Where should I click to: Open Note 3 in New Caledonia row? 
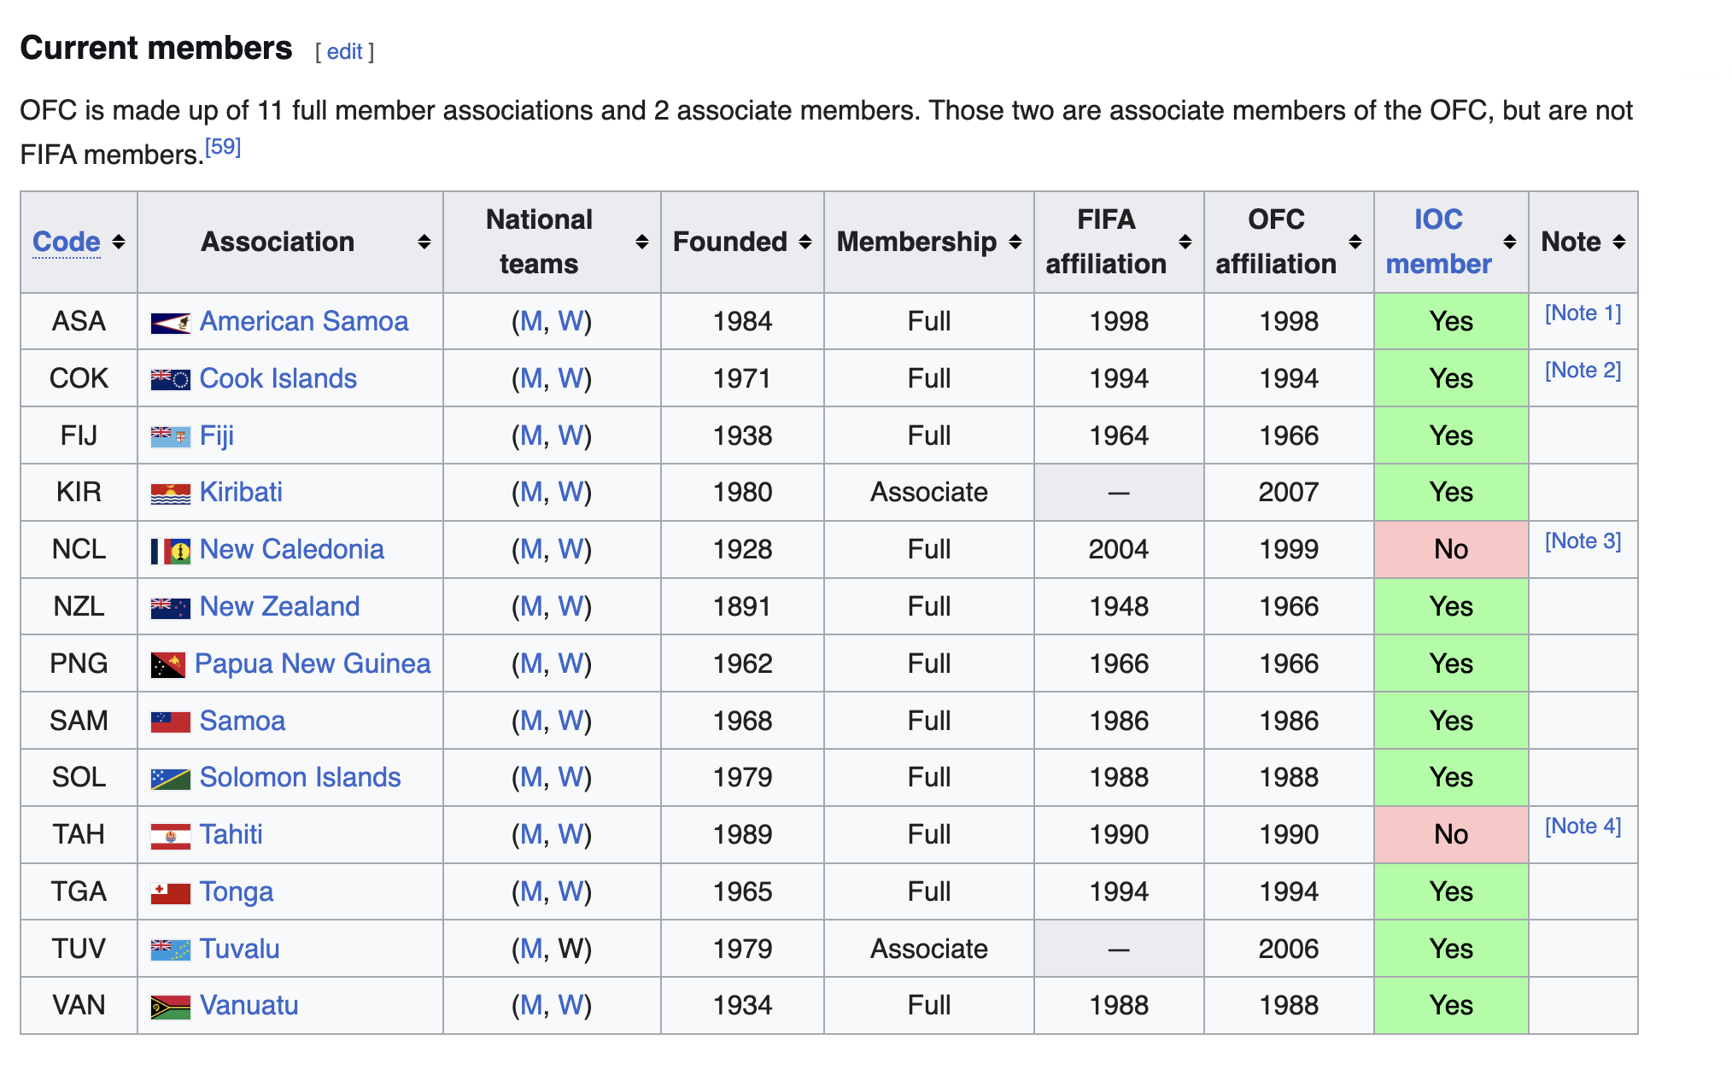click(x=1583, y=541)
